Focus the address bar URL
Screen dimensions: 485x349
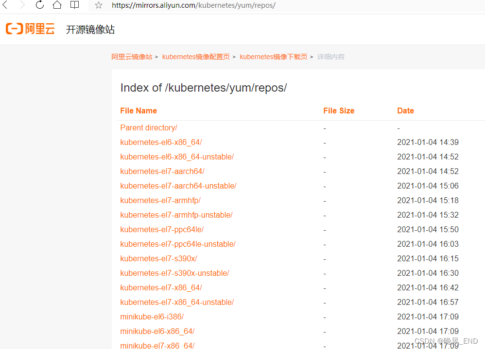[x=193, y=5]
